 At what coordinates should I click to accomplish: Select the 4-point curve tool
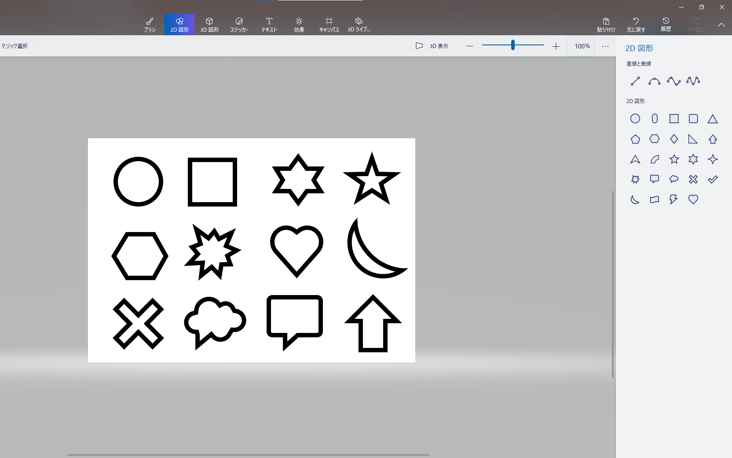pyautogui.click(x=674, y=81)
